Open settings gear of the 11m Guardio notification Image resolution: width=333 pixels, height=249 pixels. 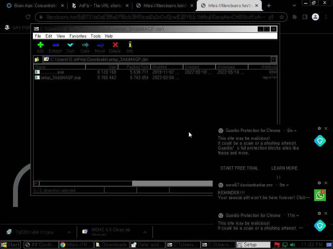tap(319, 213)
